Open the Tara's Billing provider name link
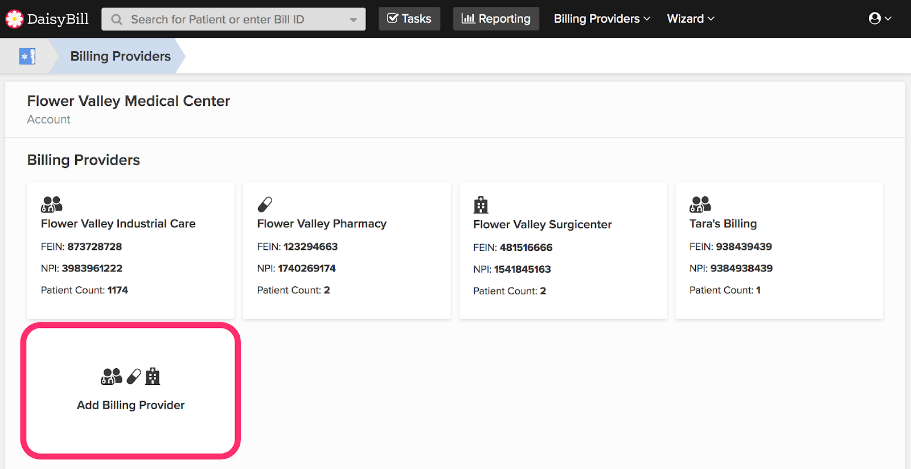This screenshot has width=911, height=469. click(x=723, y=224)
